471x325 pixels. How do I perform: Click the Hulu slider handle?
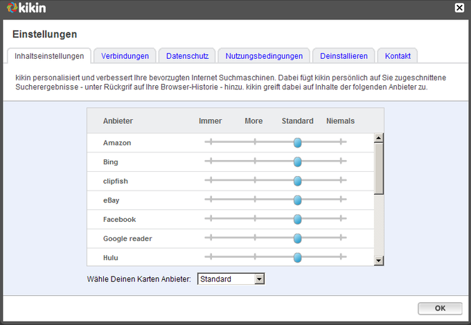(297, 257)
